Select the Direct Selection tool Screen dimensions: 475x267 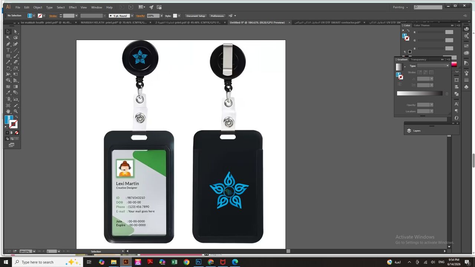pyautogui.click(x=16, y=32)
